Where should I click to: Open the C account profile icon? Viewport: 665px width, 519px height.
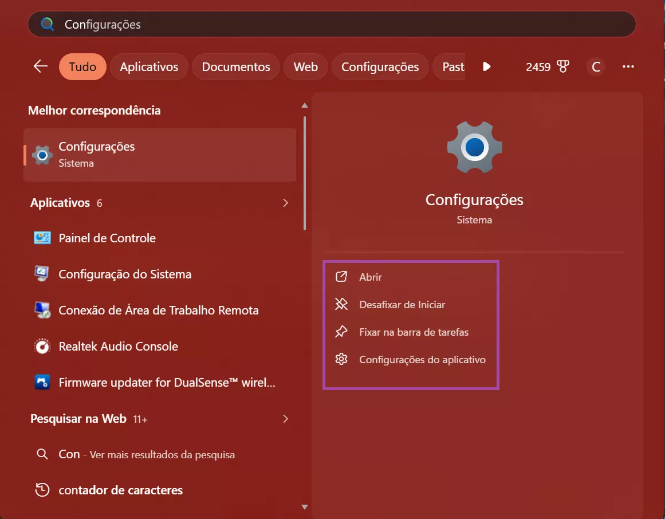(x=595, y=66)
